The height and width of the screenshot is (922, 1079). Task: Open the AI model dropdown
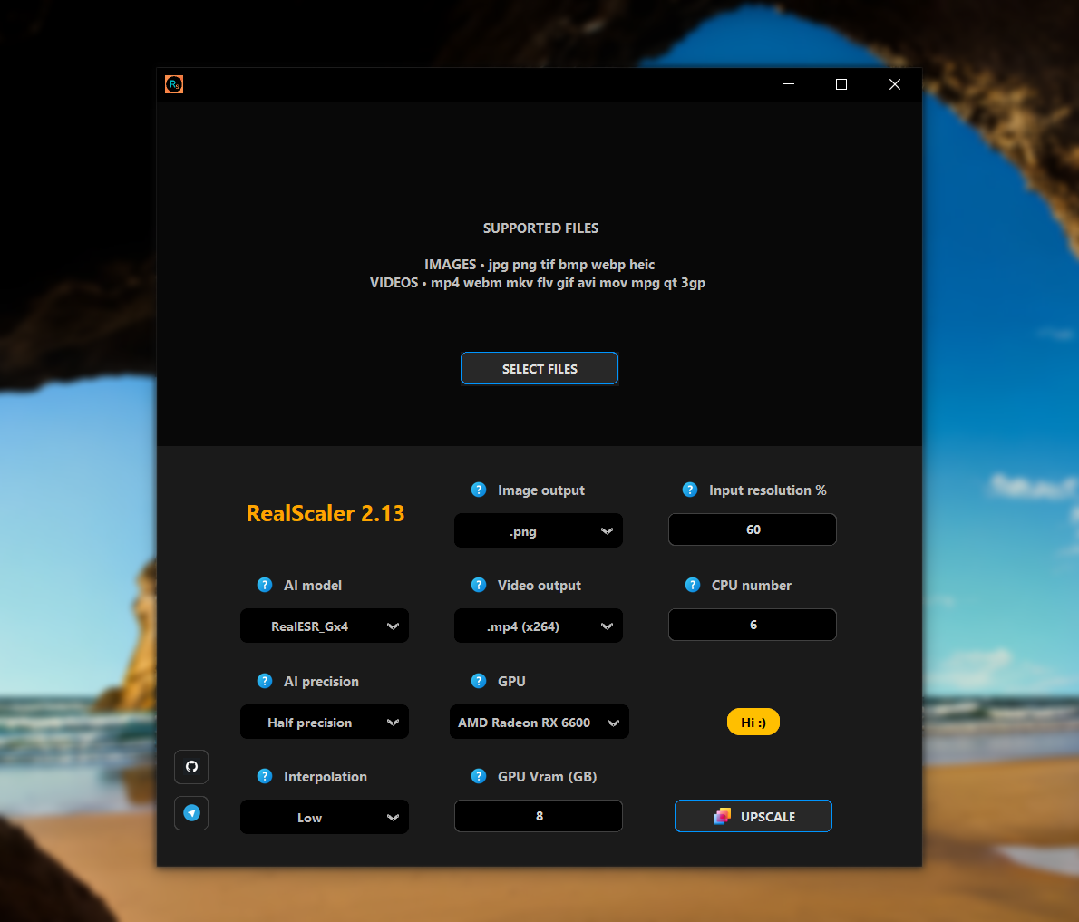pos(324,626)
